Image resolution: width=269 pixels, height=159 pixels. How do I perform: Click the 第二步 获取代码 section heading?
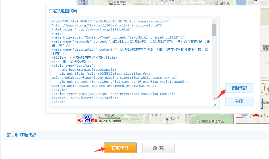(22, 135)
